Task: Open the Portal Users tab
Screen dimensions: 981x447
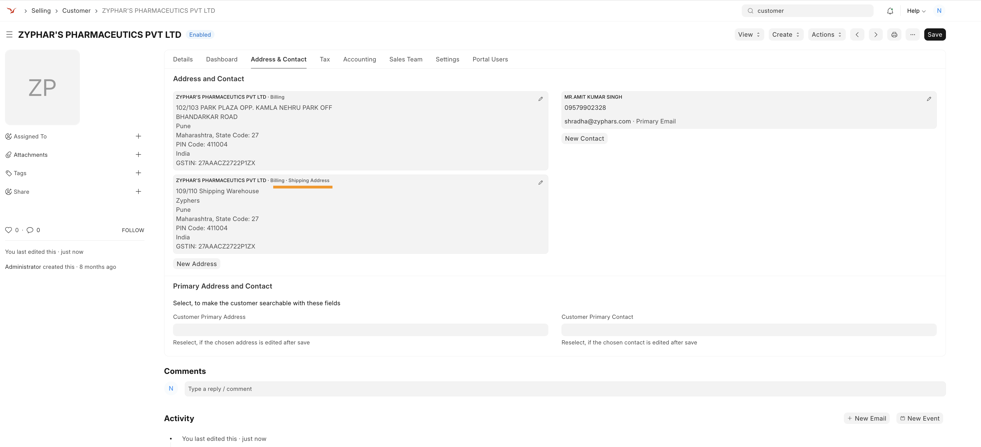Action: [x=490, y=59]
